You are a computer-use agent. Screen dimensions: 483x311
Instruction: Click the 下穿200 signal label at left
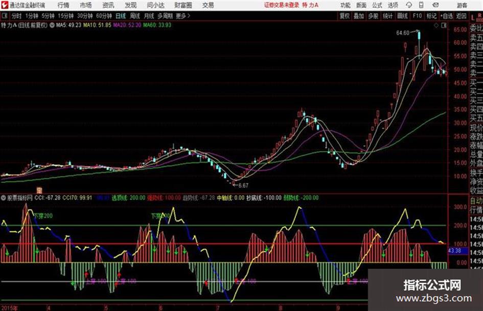point(43,216)
